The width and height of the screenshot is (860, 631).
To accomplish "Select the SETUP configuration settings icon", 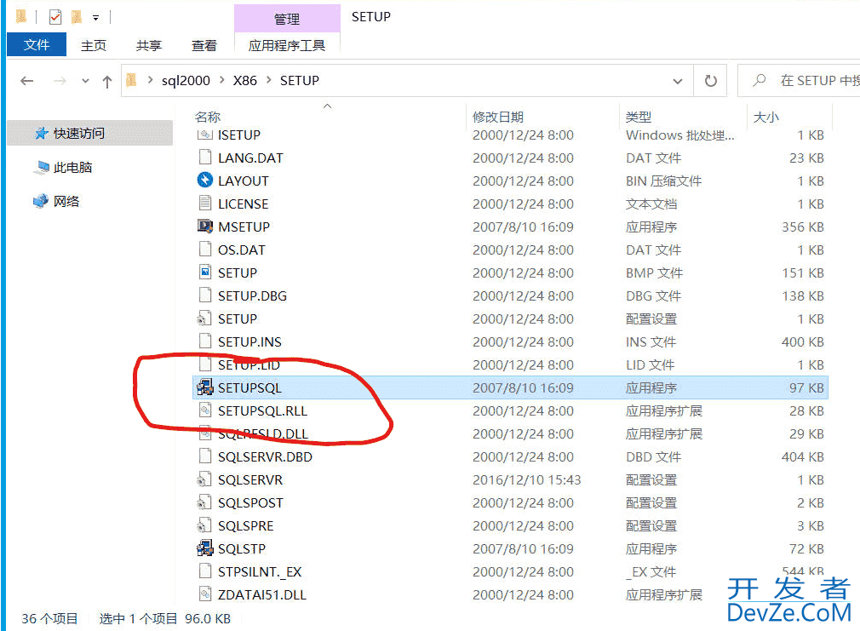I will [204, 318].
